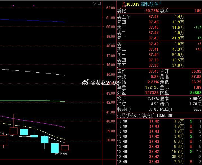
Task: Click the 总量 value 192128
Action: tap(152, 87)
